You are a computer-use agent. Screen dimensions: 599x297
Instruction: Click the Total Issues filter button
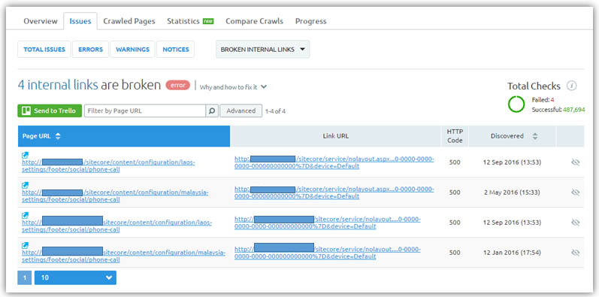coord(44,50)
